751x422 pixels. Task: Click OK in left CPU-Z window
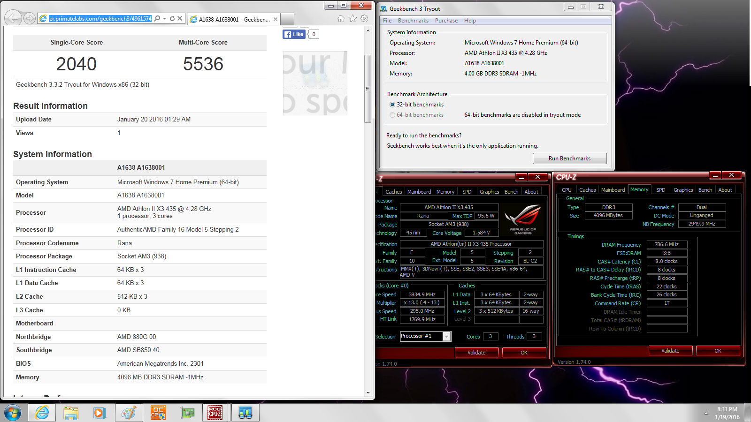pyautogui.click(x=524, y=353)
